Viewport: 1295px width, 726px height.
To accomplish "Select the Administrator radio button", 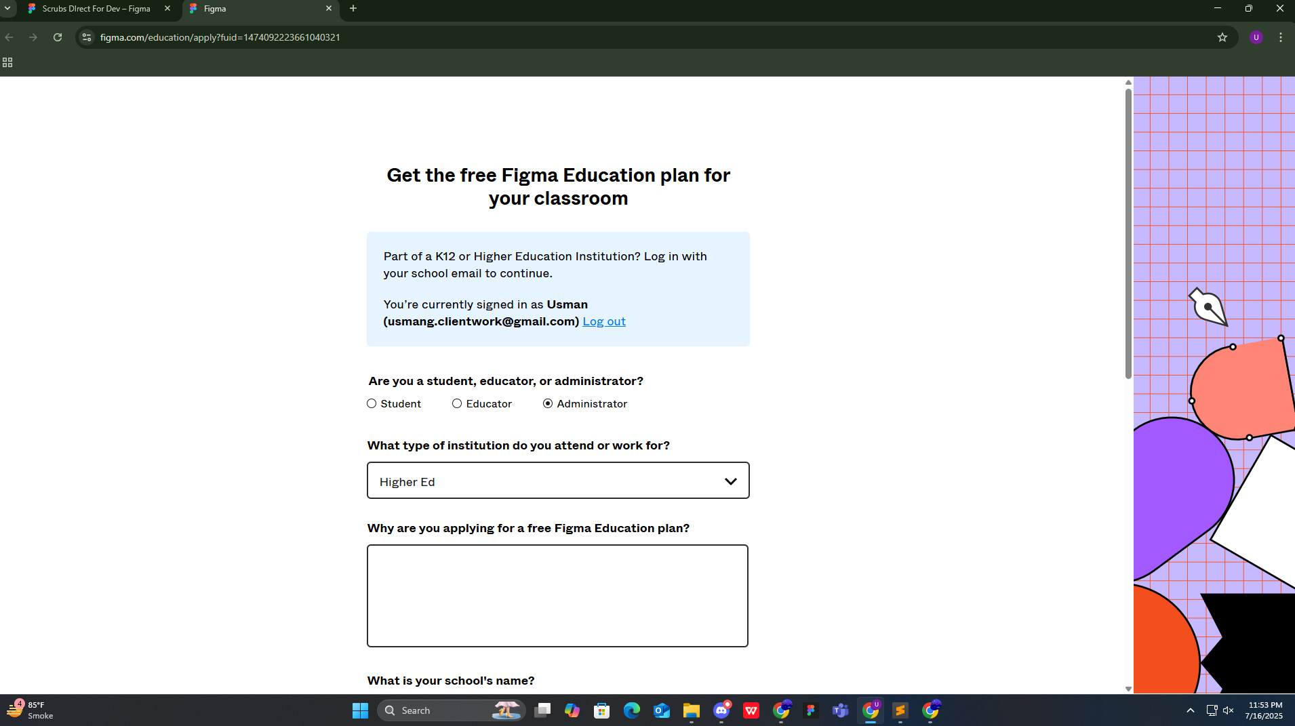I will (548, 403).
